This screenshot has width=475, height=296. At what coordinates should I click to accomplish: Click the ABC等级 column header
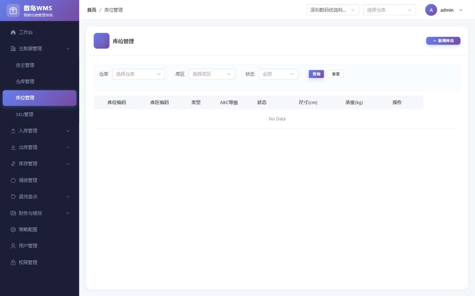pyautogui.click(x=229, y=102)
